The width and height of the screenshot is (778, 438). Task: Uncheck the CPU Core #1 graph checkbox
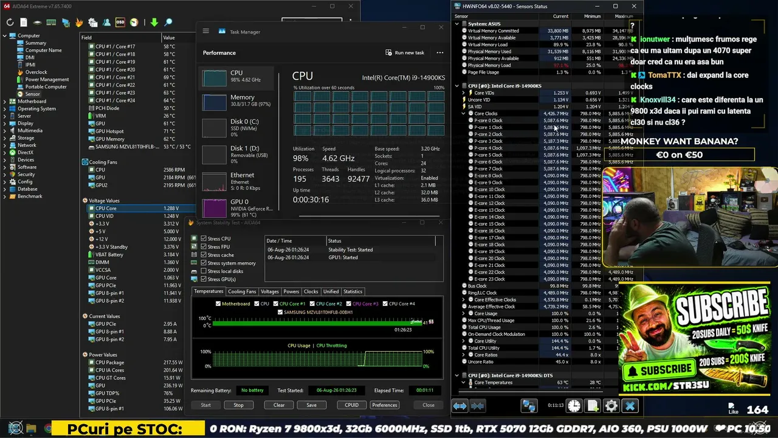[x=276, y=304]
